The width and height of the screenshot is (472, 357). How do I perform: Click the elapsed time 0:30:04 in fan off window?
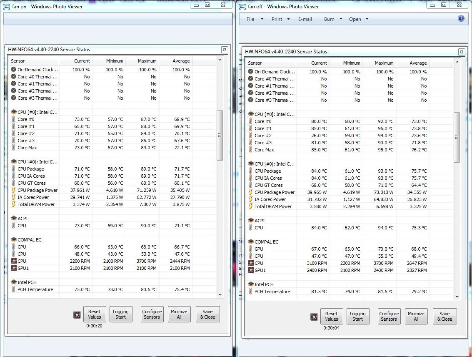(332, 328)
